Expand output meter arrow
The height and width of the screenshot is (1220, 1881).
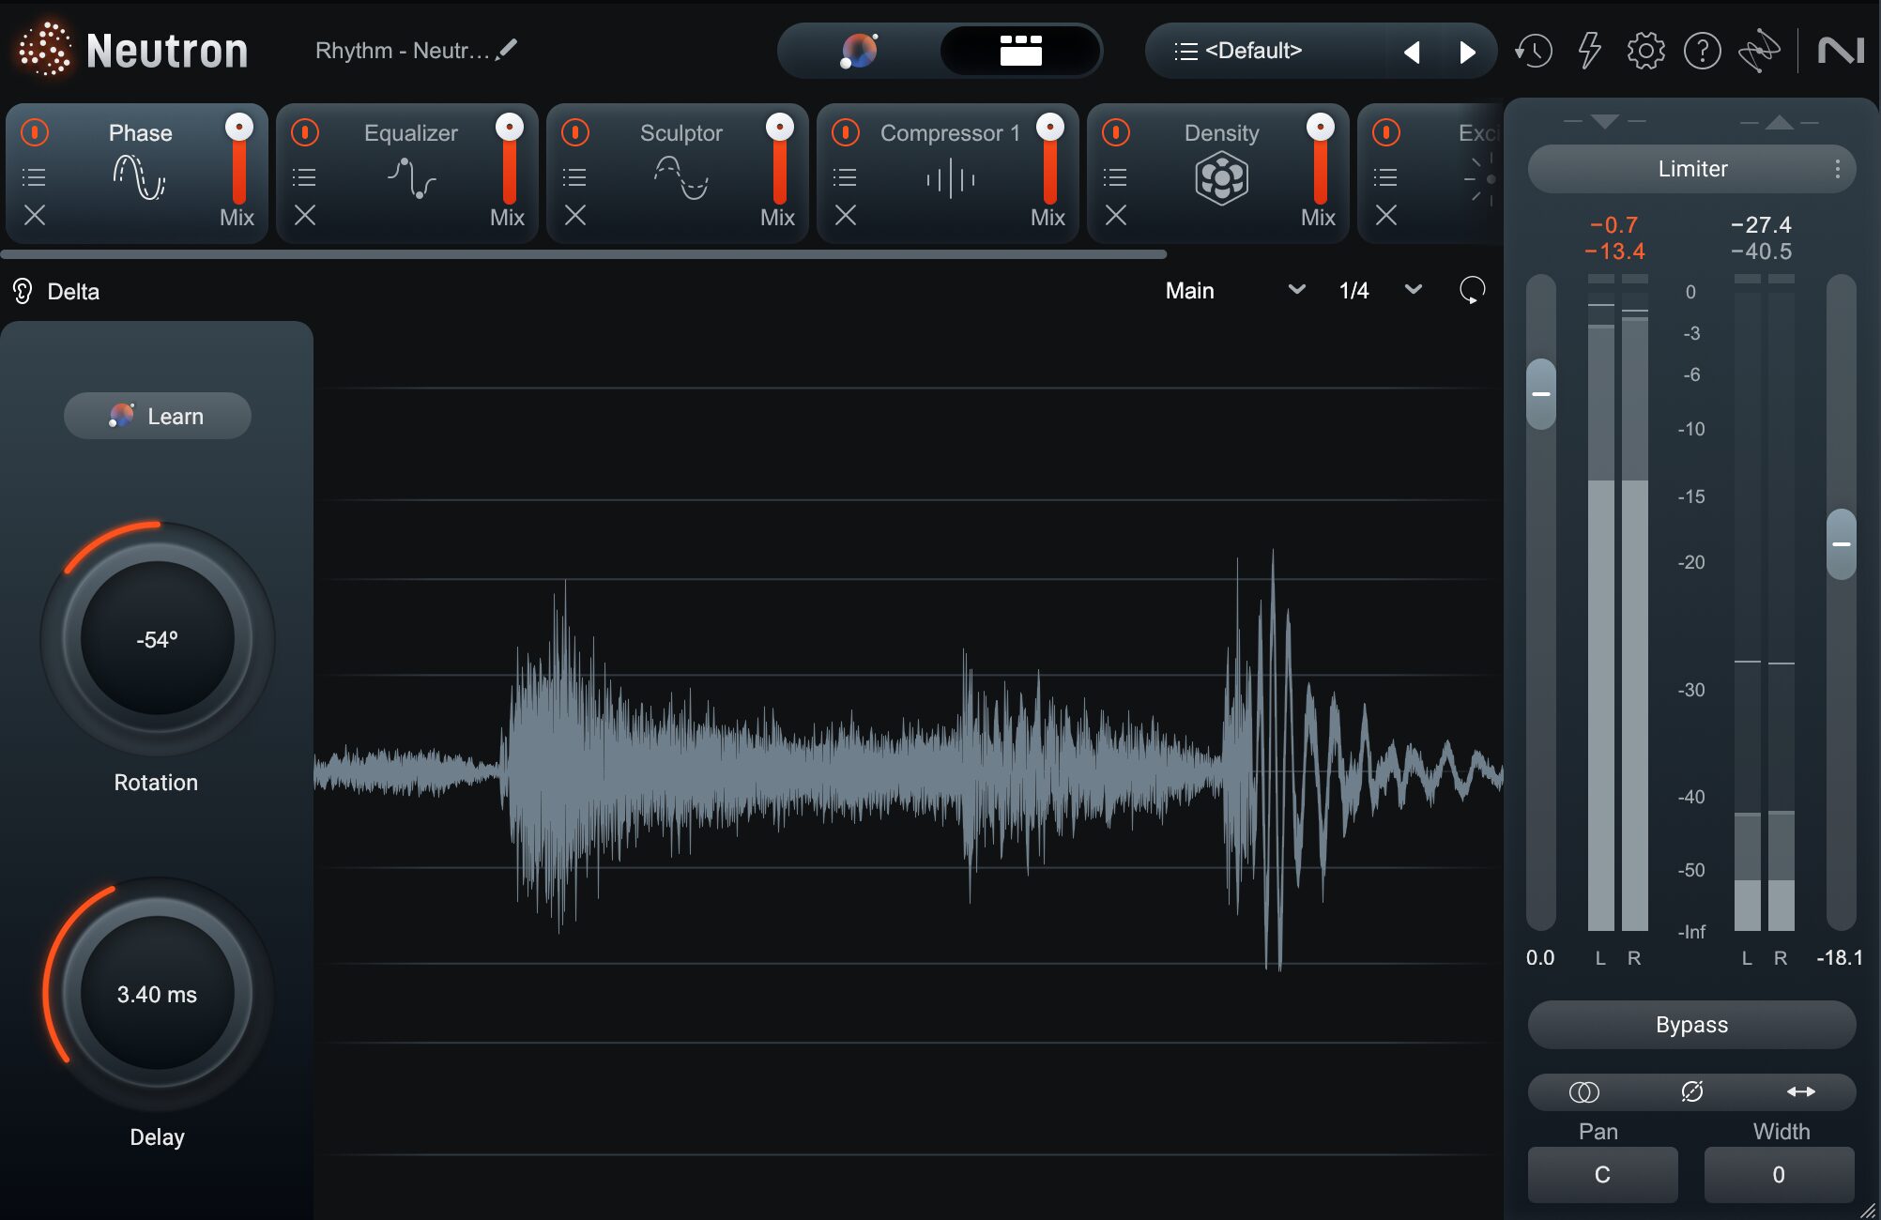point(1780,122)
